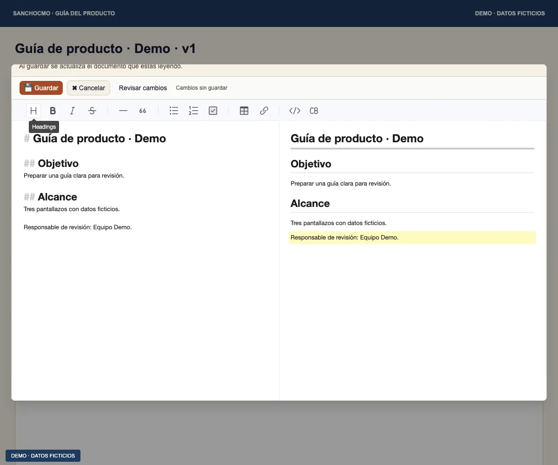The height and width of the screenshot is (465, 558).
Task: Open the Headings toolbar button
Action: 33,111
